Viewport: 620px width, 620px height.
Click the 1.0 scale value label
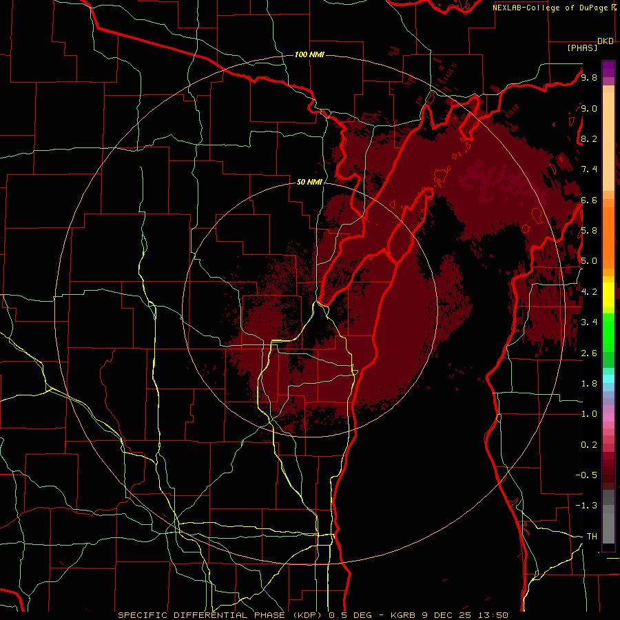(589, 414)
